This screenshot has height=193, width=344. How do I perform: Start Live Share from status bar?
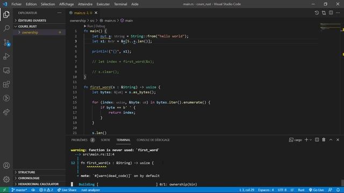point(67,190)
